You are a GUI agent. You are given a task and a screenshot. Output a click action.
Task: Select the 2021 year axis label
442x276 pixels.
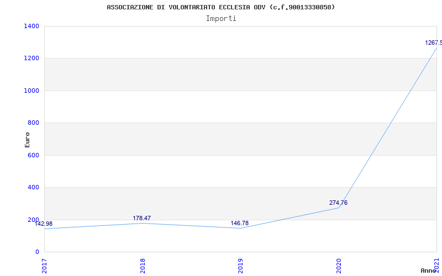click(437, 266)
